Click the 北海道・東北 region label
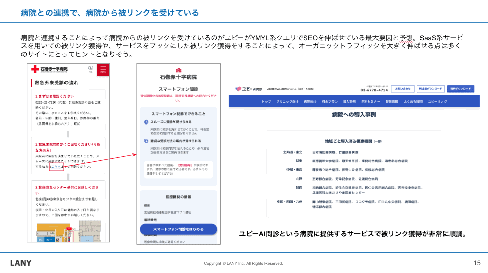Screen dimensions: 488x273 [x=293, y=152]
